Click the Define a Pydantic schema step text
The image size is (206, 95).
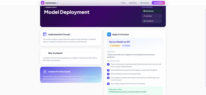126,74
